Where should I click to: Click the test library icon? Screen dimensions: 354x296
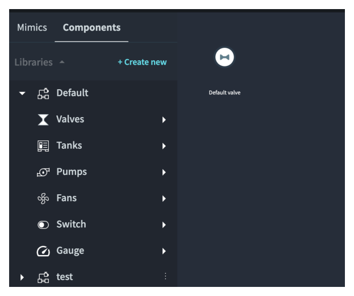click(x=43, y=277)
